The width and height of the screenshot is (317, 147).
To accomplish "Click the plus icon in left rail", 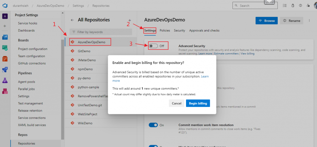I will pyautogui.click(x=5, y=26).
